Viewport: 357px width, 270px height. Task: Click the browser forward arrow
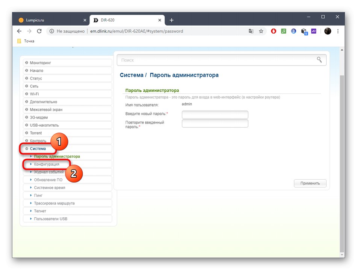coord(29,31)
